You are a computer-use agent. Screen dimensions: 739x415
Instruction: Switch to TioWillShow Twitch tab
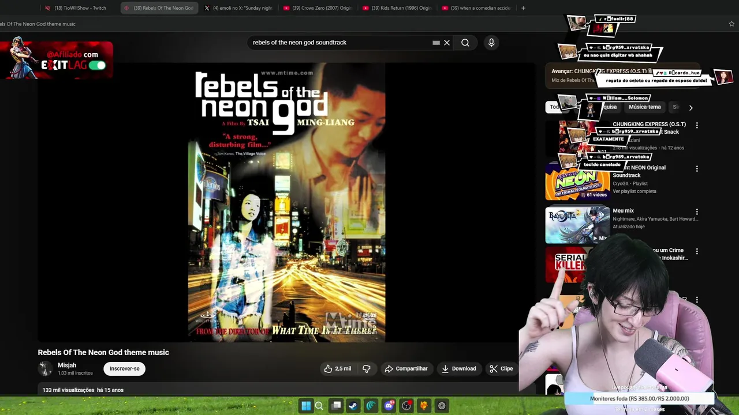tap(80, 8)
